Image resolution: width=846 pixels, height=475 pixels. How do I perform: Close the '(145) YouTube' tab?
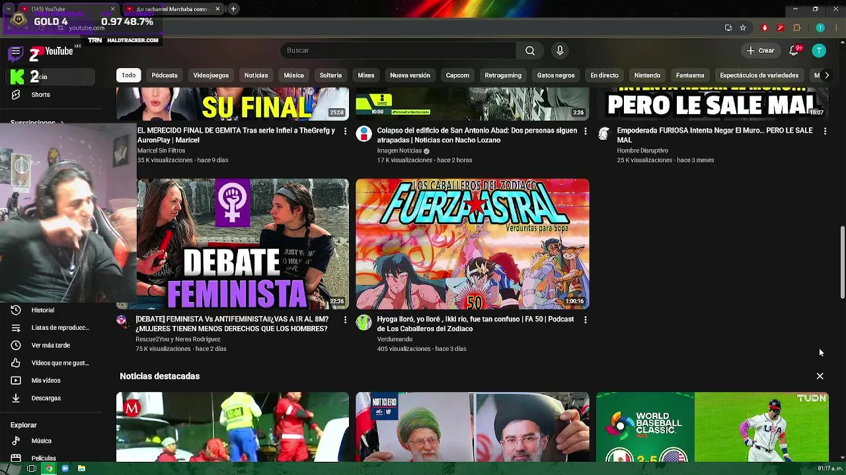click(x=112, y=9)
